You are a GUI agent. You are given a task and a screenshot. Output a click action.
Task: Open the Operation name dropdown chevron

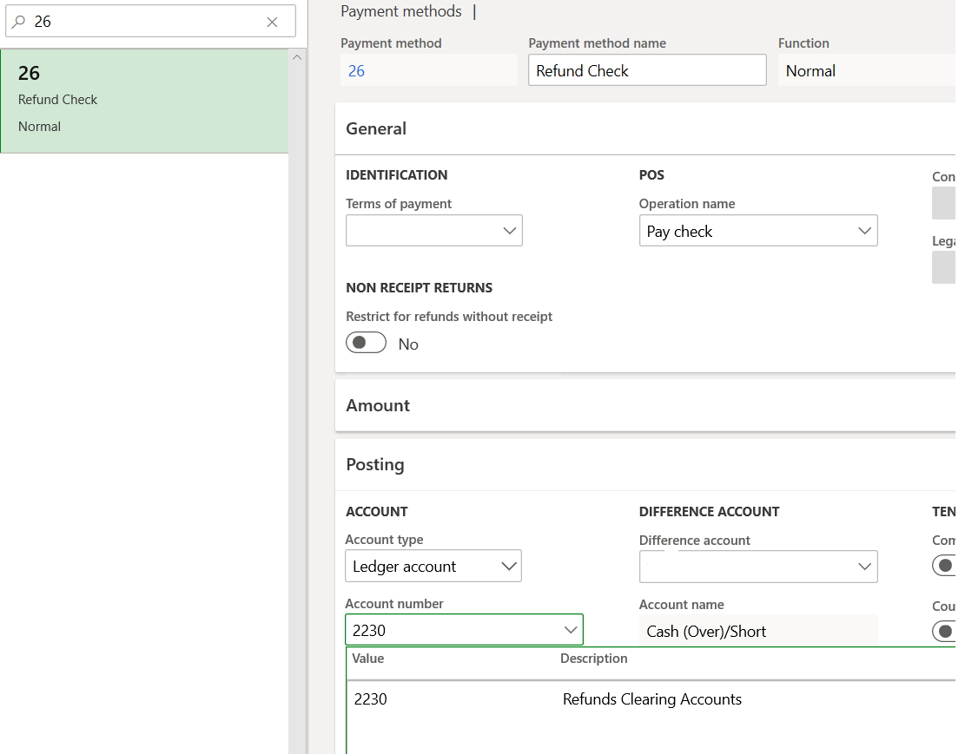(x=864, y=230)
